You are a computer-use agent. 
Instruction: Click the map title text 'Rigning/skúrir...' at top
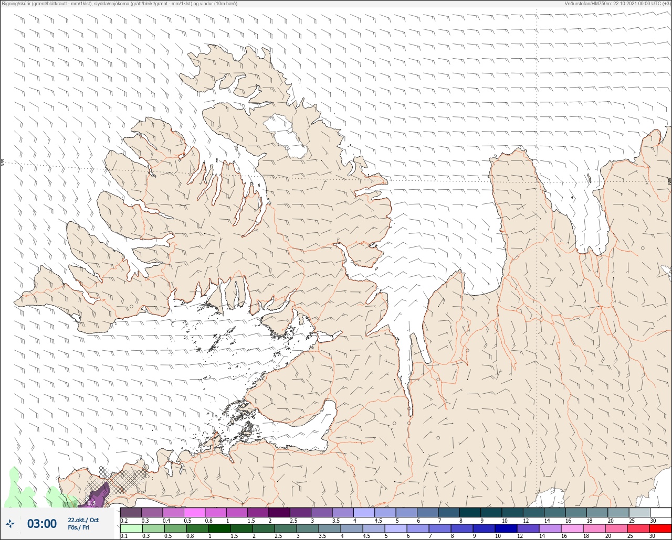[x=120, y=4]
